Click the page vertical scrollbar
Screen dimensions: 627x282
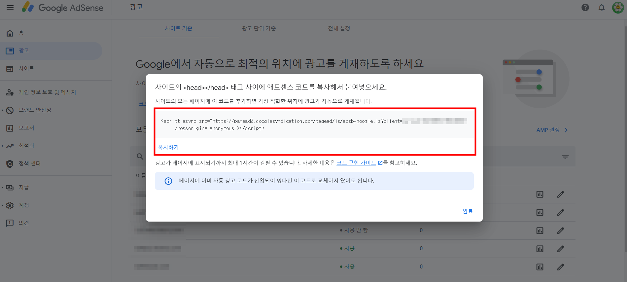tap(625, 139)
